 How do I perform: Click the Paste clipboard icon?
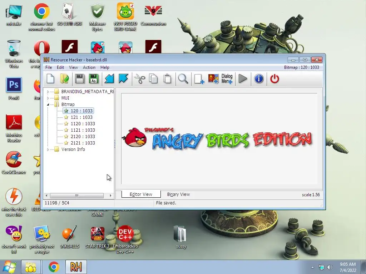pyautogui.click(x=167, y=79)
